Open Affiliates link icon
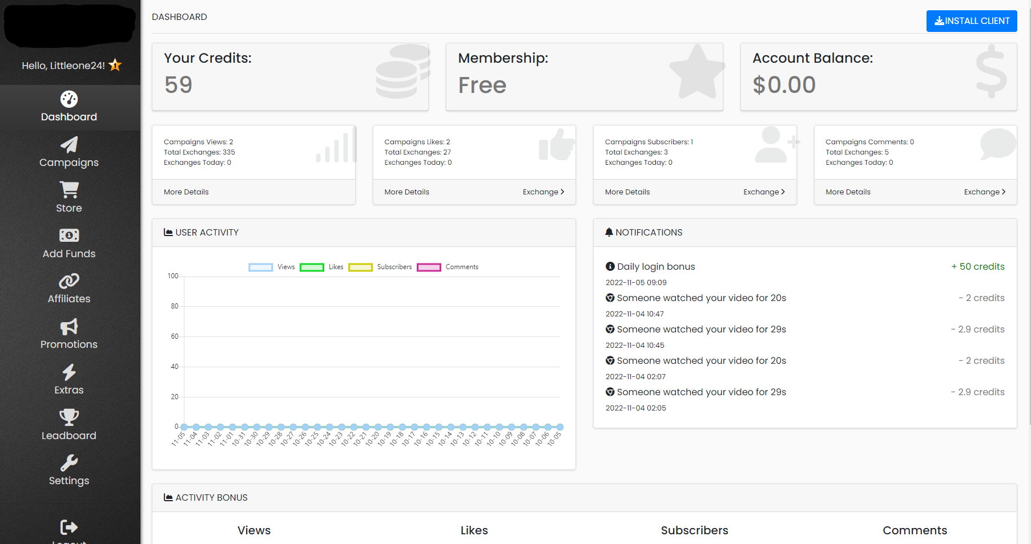Viewport: 1031px width, 544px height. [69, 281]
